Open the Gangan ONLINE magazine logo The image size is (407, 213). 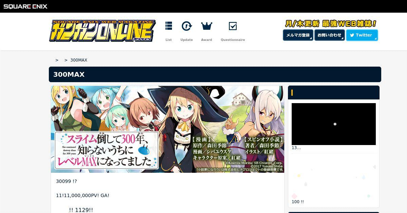(x=102, y=31)
